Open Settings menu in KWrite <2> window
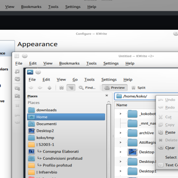This screenshot has height=178, width=178. pos(111,63)
